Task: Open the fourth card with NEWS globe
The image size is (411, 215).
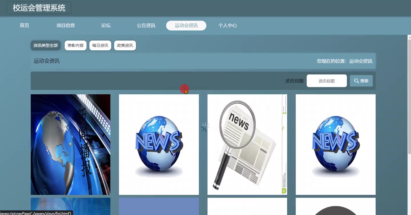Action: 336,145
